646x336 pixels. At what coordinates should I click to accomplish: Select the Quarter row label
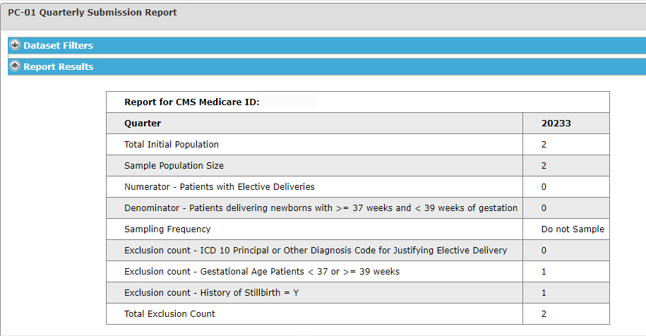143,123
